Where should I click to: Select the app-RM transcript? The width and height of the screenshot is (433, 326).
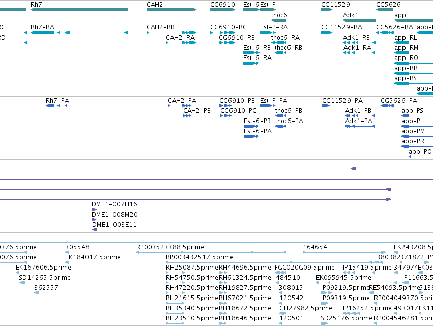click(414, 53)
